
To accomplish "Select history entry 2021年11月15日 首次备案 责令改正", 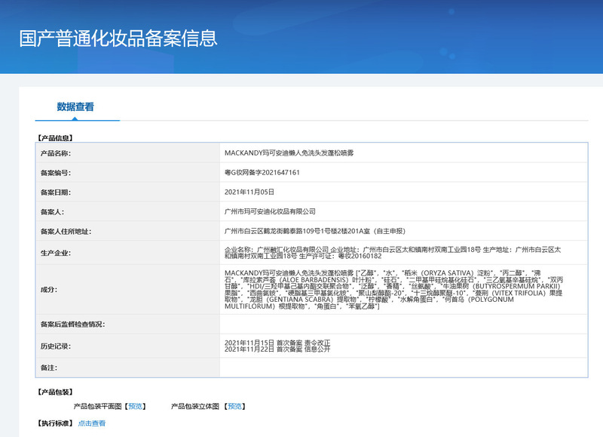I will (277, 343).
